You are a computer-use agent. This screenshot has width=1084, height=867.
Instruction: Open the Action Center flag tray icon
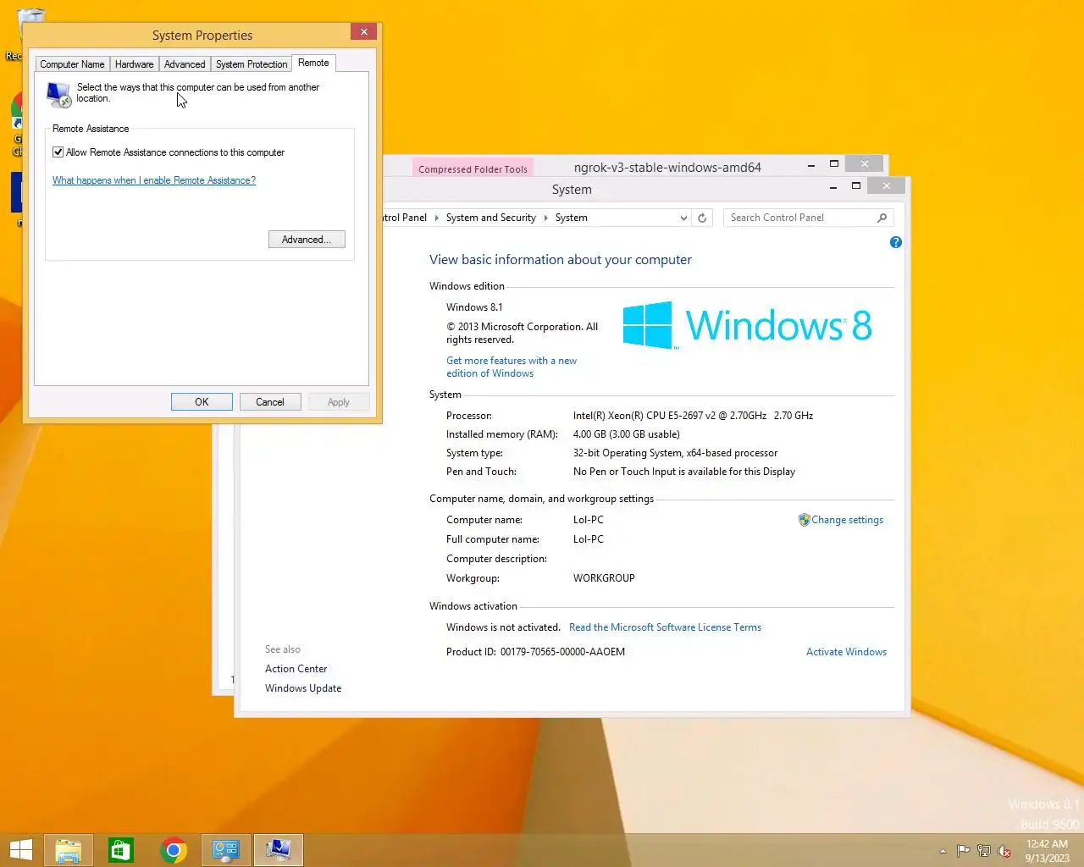pos(963,851)
